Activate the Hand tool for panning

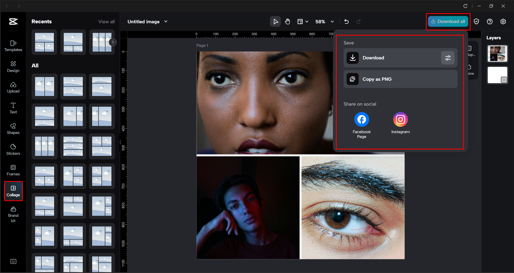click(287, 21)
